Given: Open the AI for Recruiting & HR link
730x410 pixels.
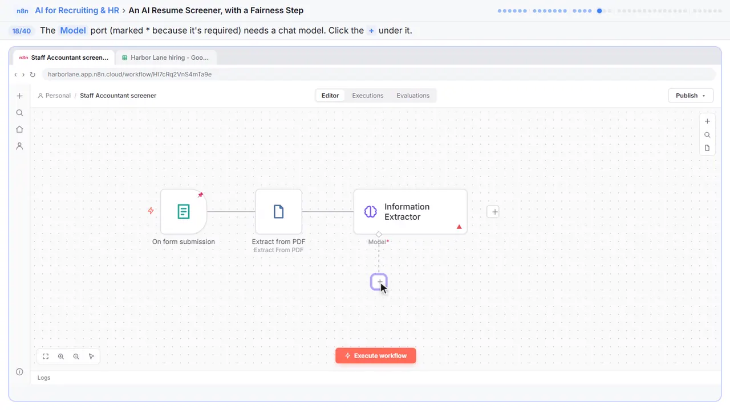Looking at the screenshot, I should pos(77,10).
